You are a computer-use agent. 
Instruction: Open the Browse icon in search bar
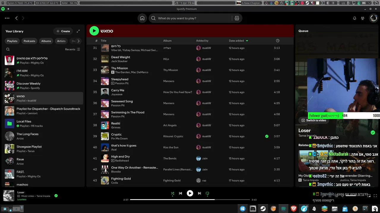pyautogui.click(x=237, y=18)
